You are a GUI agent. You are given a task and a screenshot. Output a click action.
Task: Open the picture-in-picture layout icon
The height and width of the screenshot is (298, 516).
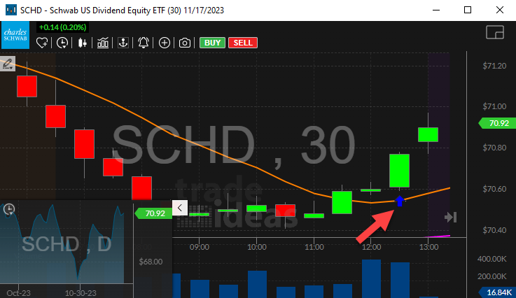tap(495, 32)
